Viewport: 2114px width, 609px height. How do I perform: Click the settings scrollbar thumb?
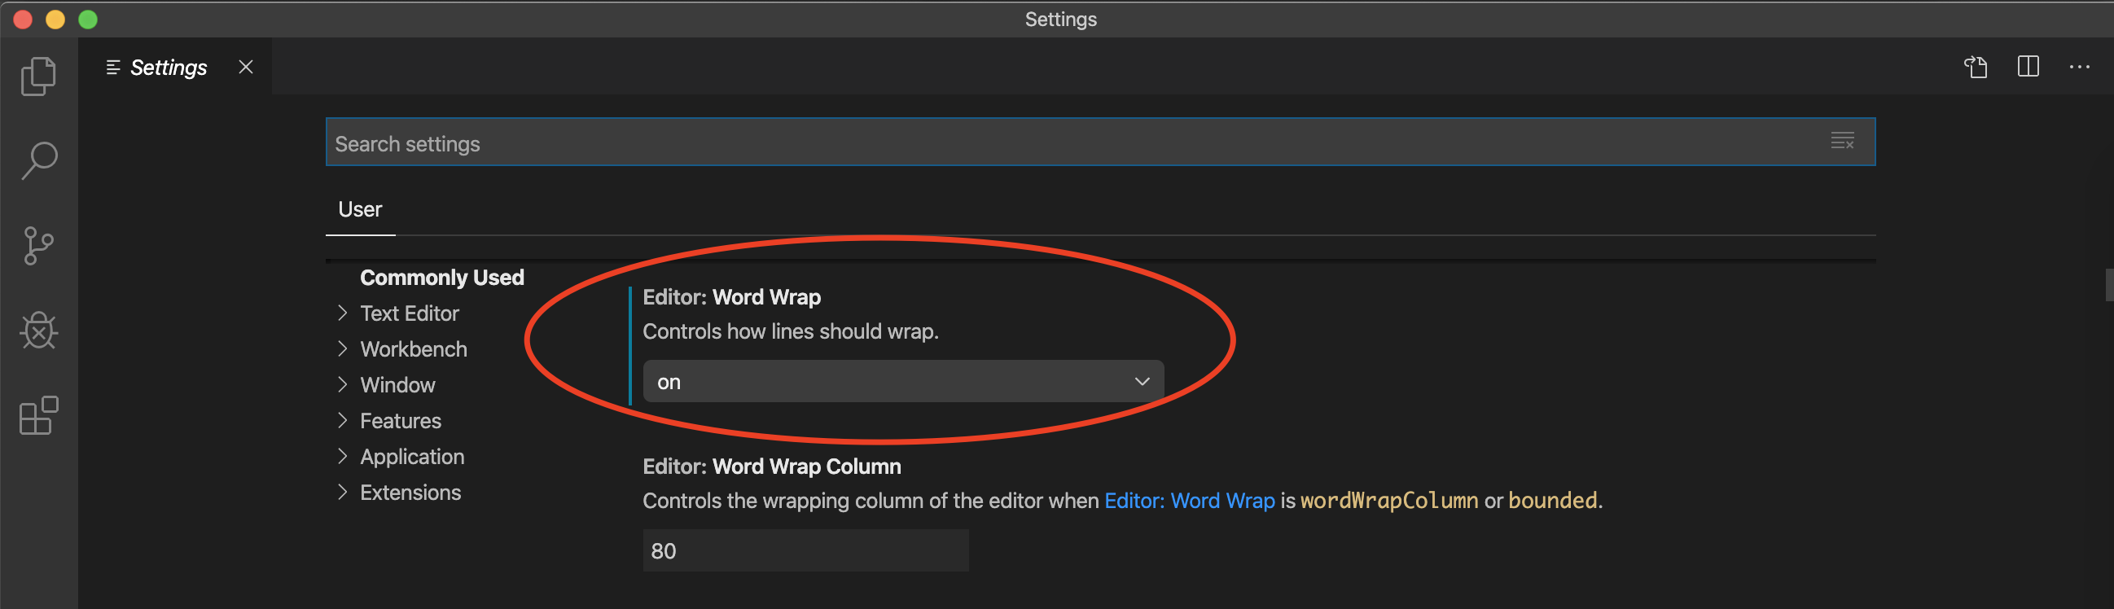pos(2109,285)
